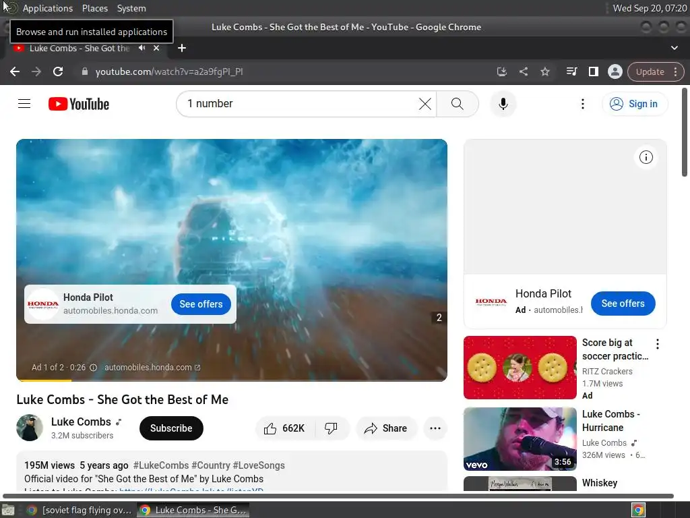Subscribe to Luke Combs
Image resolution: width=690 pixels, height=518 pixels.
coord(171,428)
